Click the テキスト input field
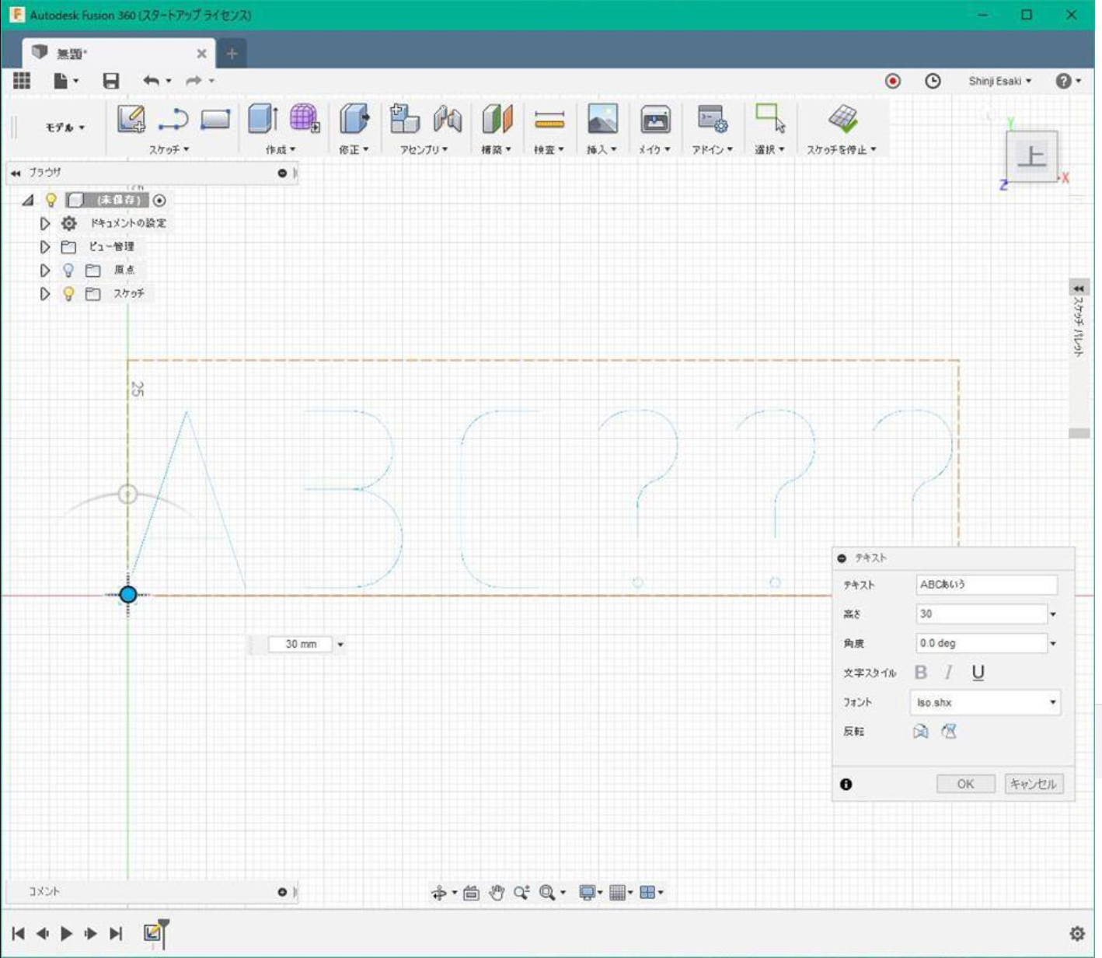The height and width of the screenshot is (958, 1102). pos(986,585)
